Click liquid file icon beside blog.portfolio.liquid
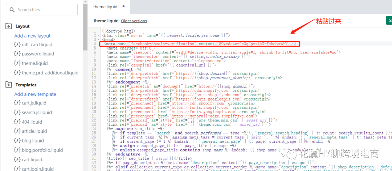The image size is (392, 171). 17,150
